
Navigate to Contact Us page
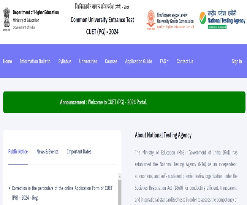tap(185, 61)
